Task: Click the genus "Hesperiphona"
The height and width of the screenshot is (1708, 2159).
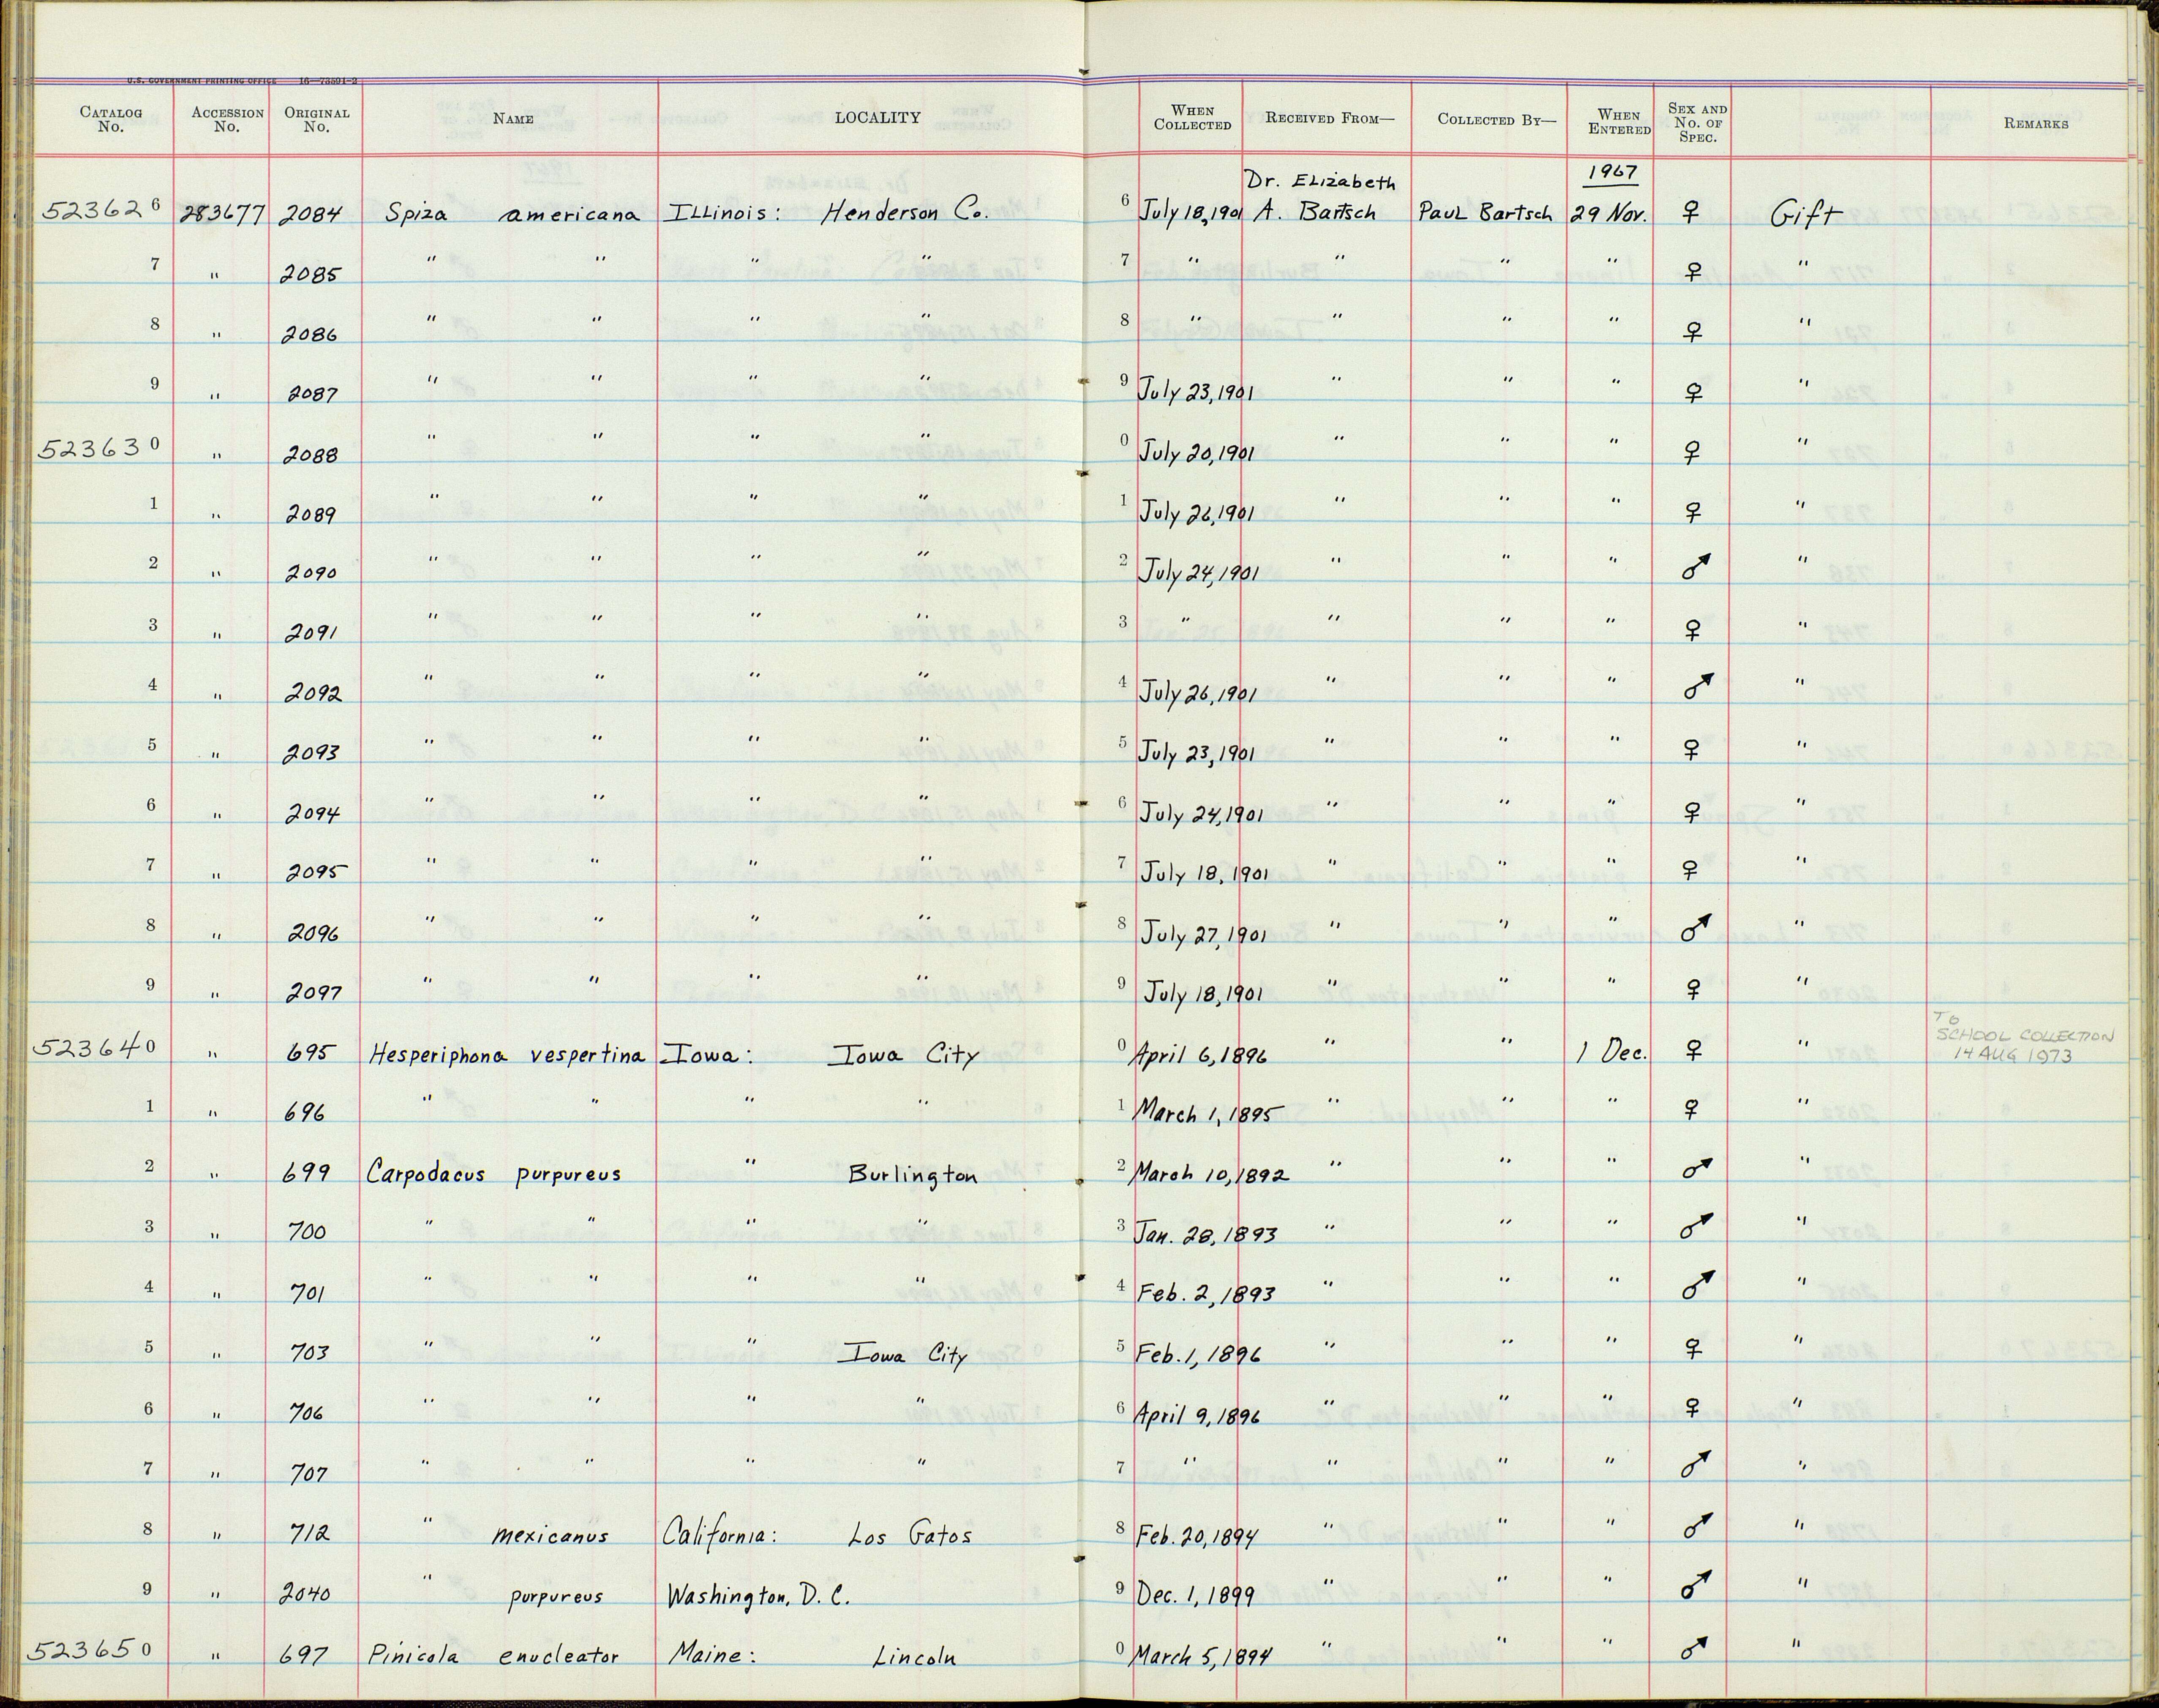Action: 438,1054
